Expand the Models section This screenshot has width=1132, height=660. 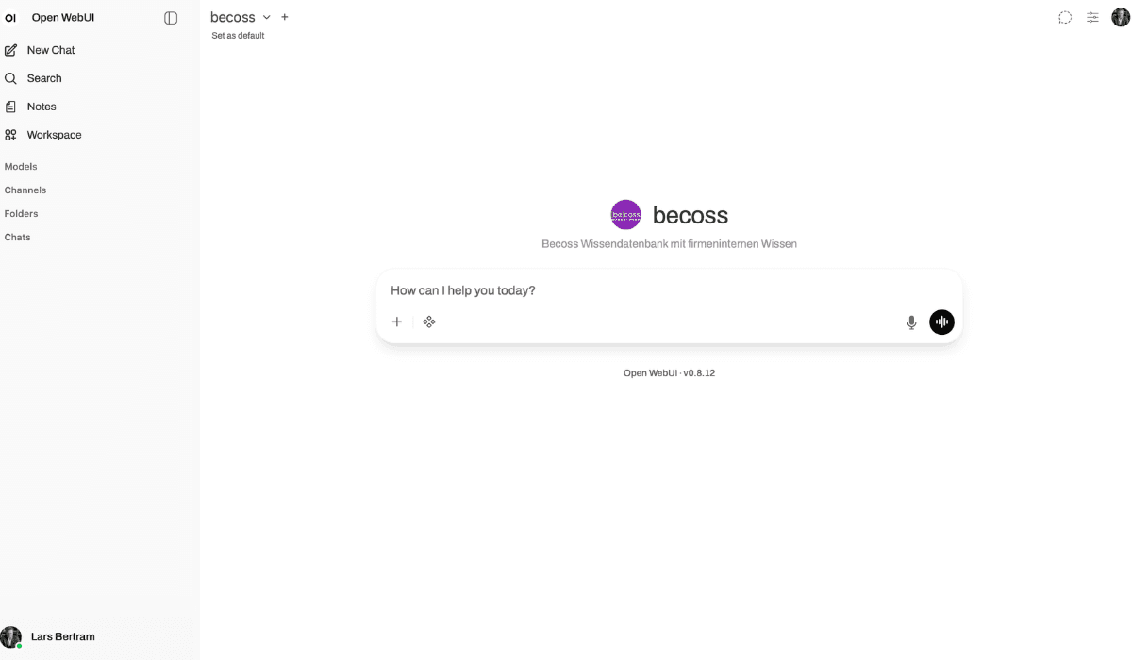coord(21,167)
